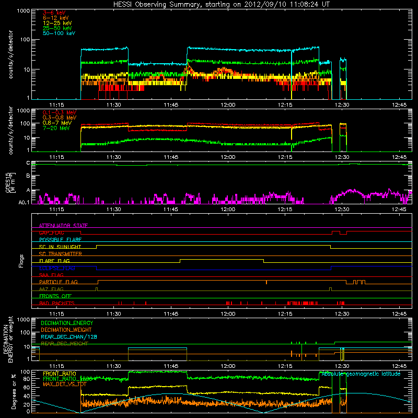
Task: Click the REAR_DEC_WEIGHT legend entry
Action: pos(64,344)
